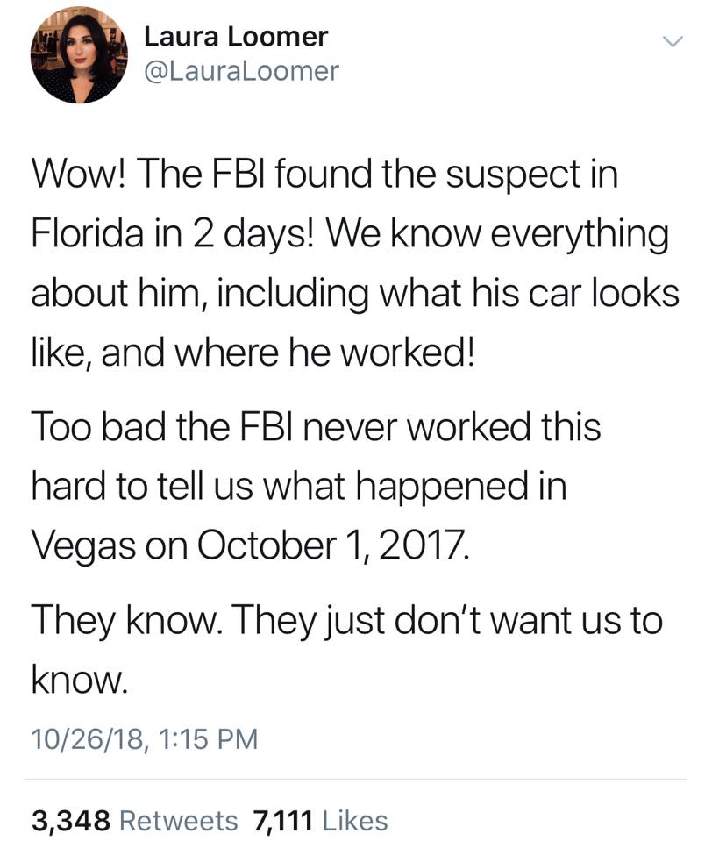Click the word "Retweets" label
The image size is (712, 841).
point(179,821)
